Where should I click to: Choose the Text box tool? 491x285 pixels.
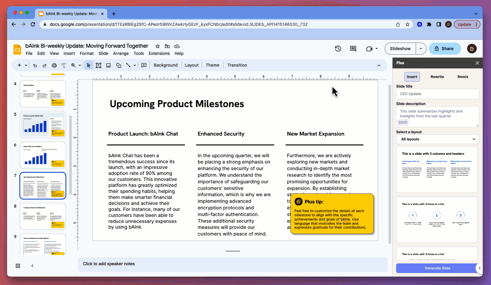tap(98, 65)
